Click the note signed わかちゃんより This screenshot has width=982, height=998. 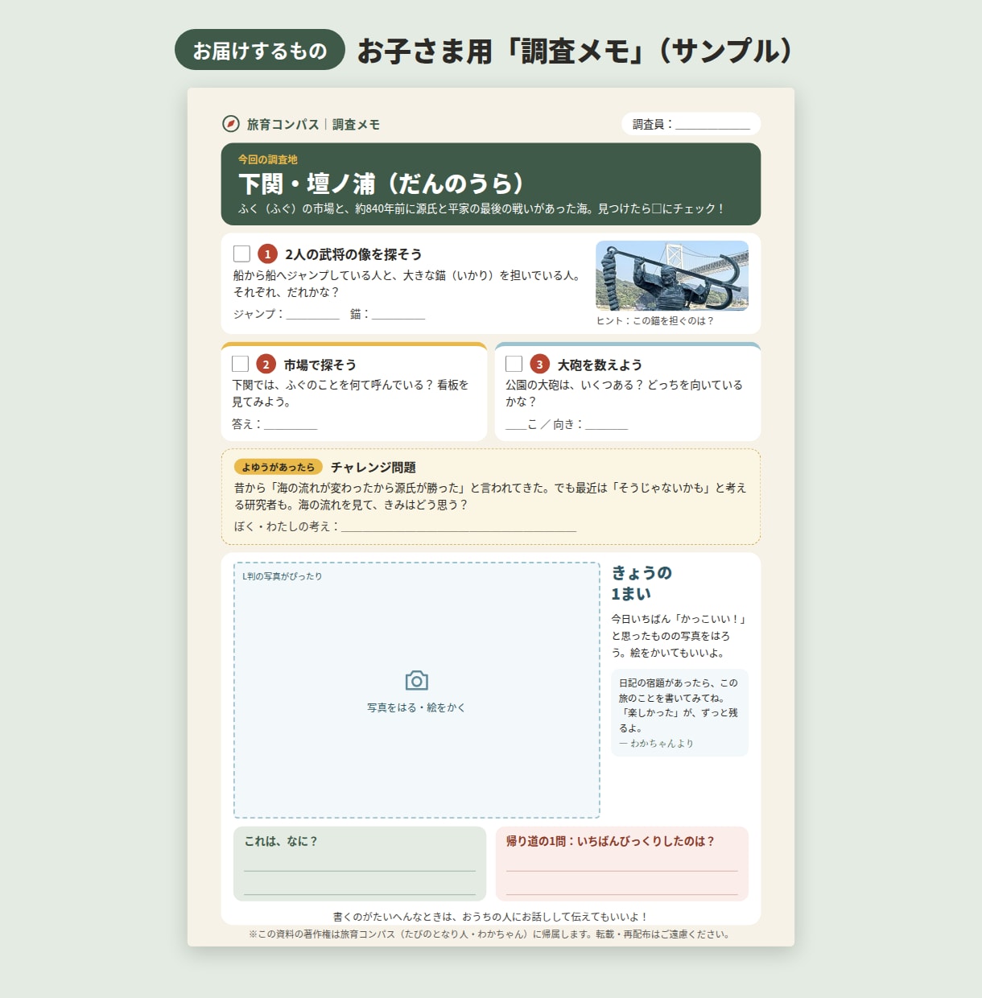[679, 713]
